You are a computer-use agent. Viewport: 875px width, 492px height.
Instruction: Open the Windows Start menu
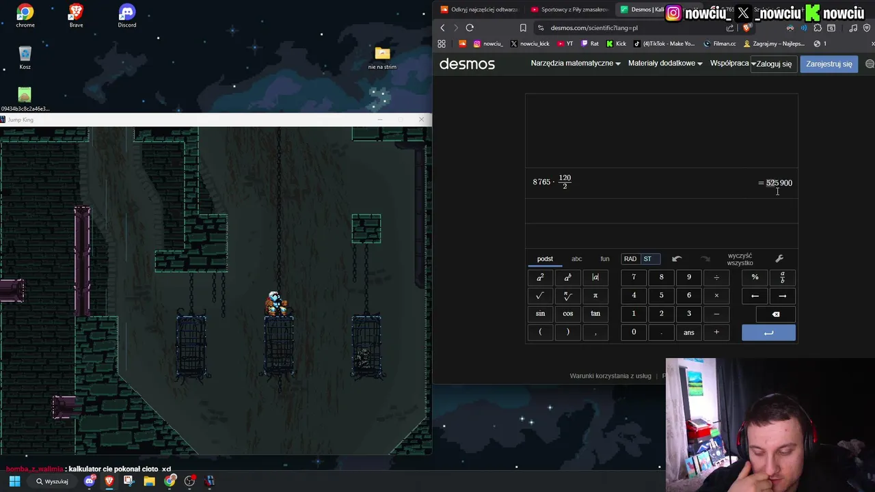click(14, 481)
